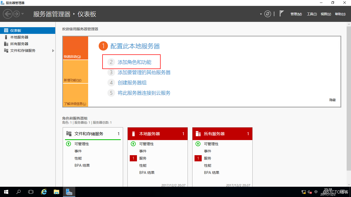The width and height of the screenshot is (351, 197).
Task: Open the 帮助(H) menu
Action: click(x=340, y=14)
